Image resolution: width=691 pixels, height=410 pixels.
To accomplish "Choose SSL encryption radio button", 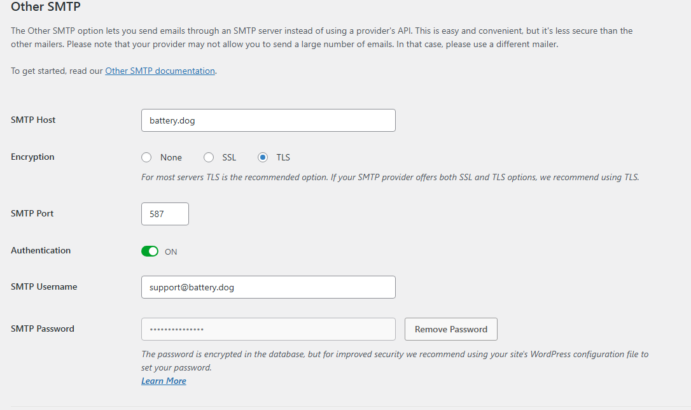I will [x=209, y=157].
